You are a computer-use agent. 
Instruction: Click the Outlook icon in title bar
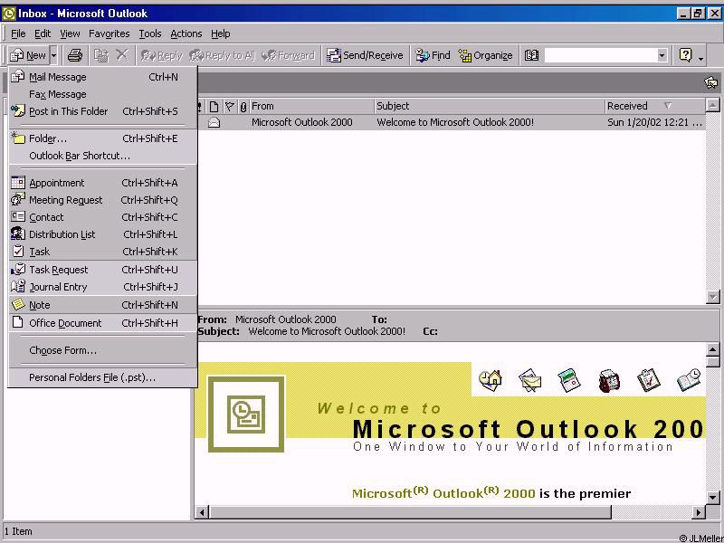[x=9, y=14]
